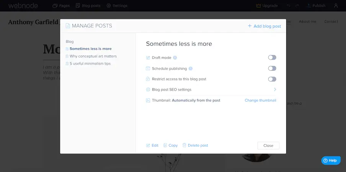Click the user account icon
This screenshot has width=346, height=172.
pos(336,6)
